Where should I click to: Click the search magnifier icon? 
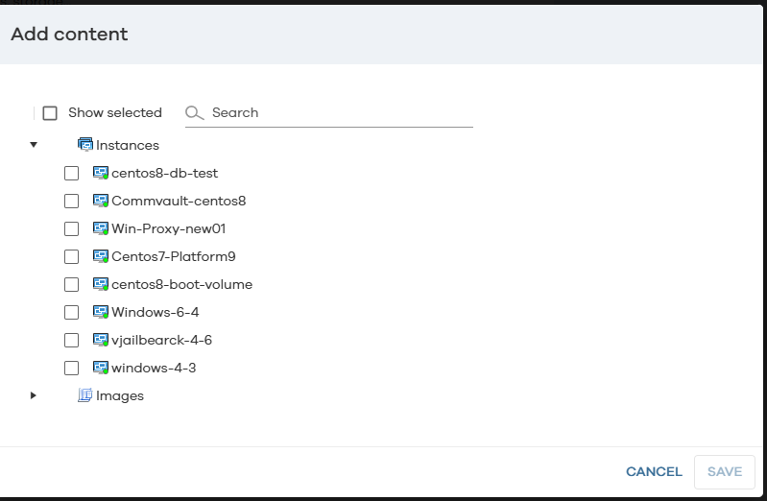tap(195, 113)
